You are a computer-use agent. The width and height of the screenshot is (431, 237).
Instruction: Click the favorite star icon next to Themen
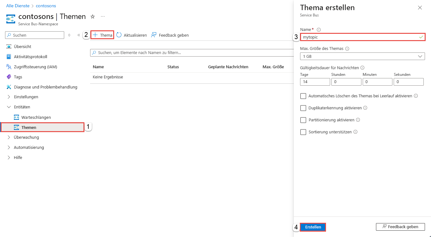click(93, 16)
